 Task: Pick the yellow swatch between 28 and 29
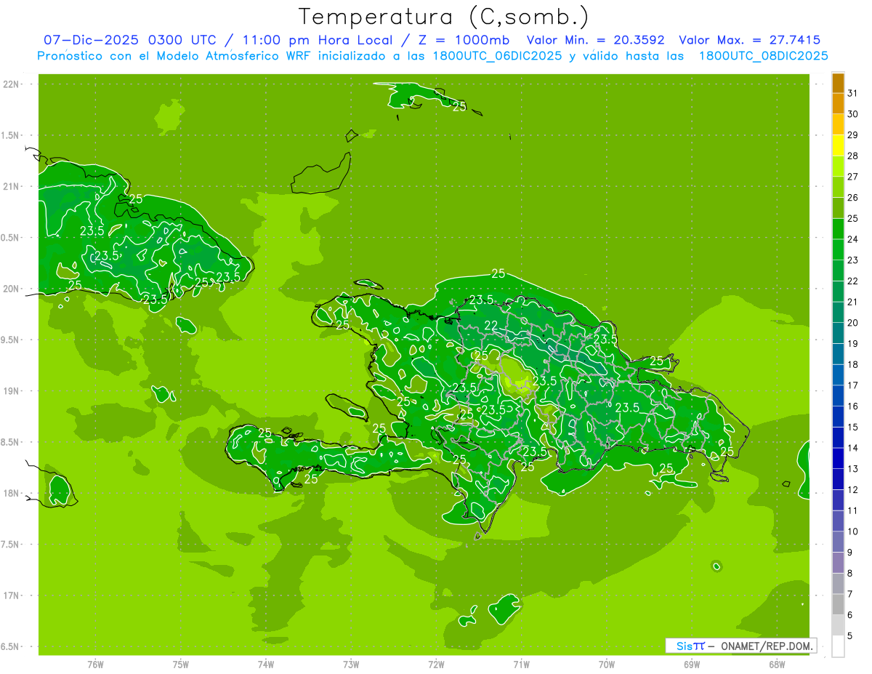tap(838, 145)
